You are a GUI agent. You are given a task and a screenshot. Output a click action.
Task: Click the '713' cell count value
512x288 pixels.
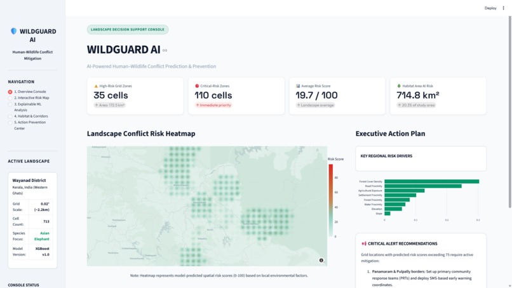click(x=46, y=222)
